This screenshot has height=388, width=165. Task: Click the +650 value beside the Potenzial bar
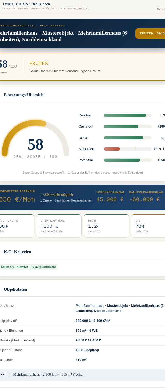point(161,160)
